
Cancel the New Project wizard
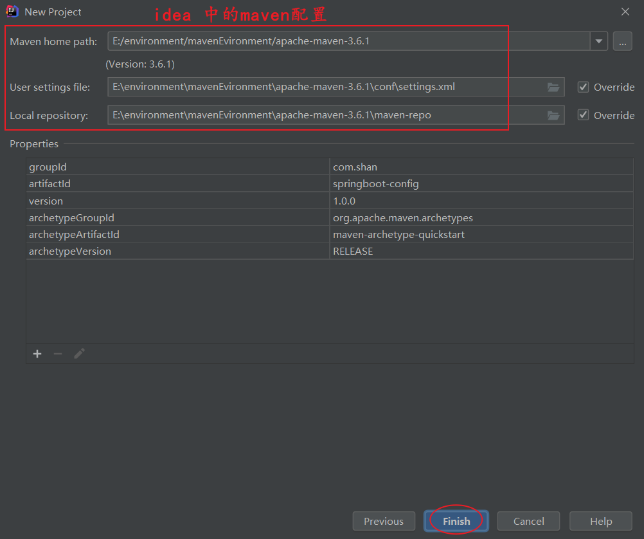pos(528,522)
